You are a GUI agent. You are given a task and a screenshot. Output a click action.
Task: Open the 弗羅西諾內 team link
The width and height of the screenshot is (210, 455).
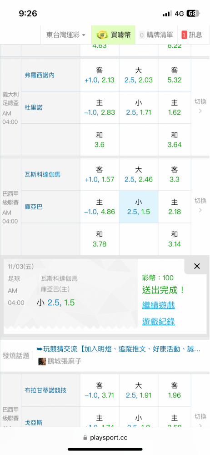coord(40,75)
